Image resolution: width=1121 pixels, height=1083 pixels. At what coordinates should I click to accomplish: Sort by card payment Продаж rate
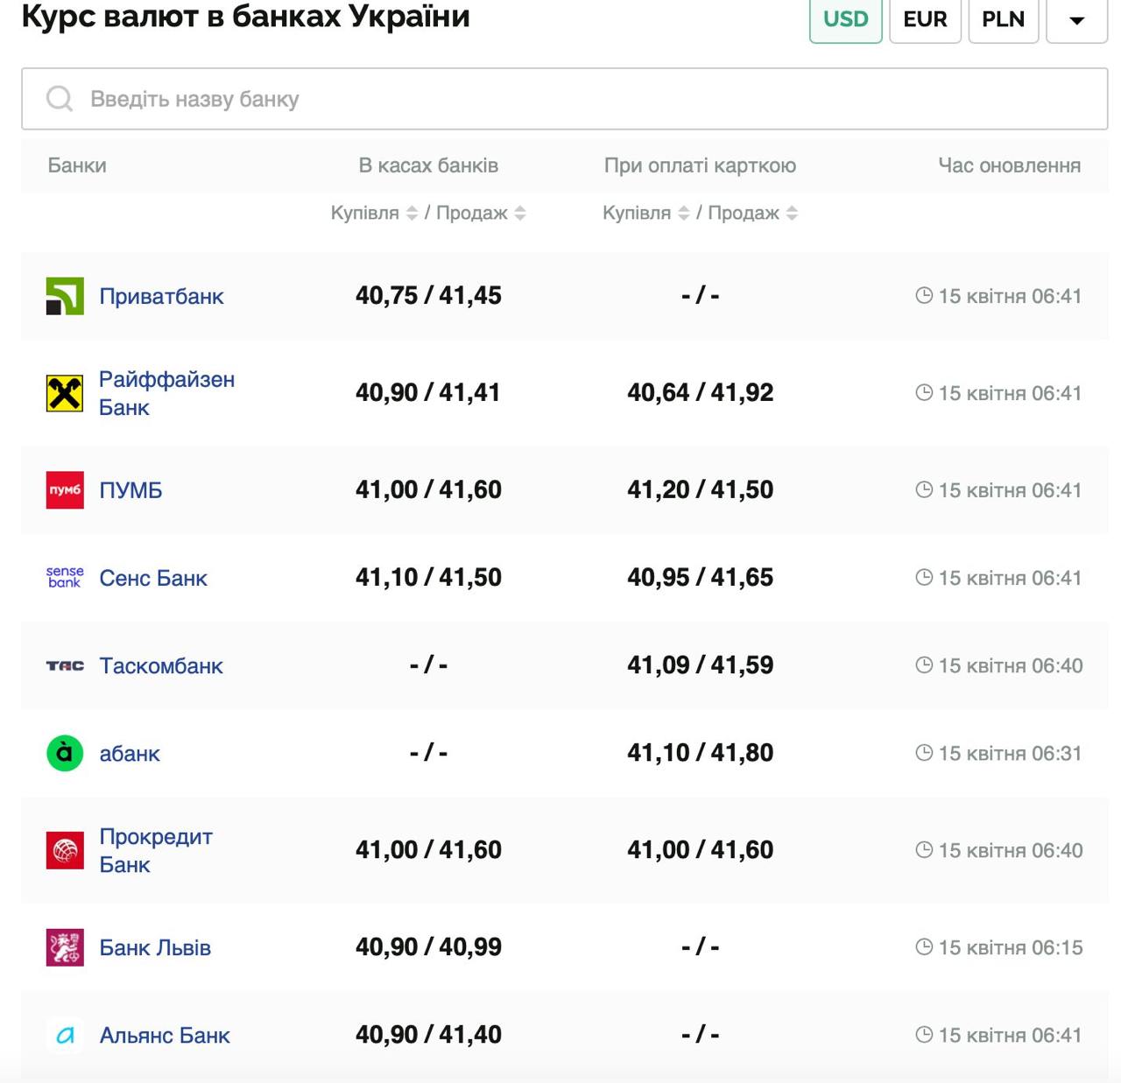[792, 213]
